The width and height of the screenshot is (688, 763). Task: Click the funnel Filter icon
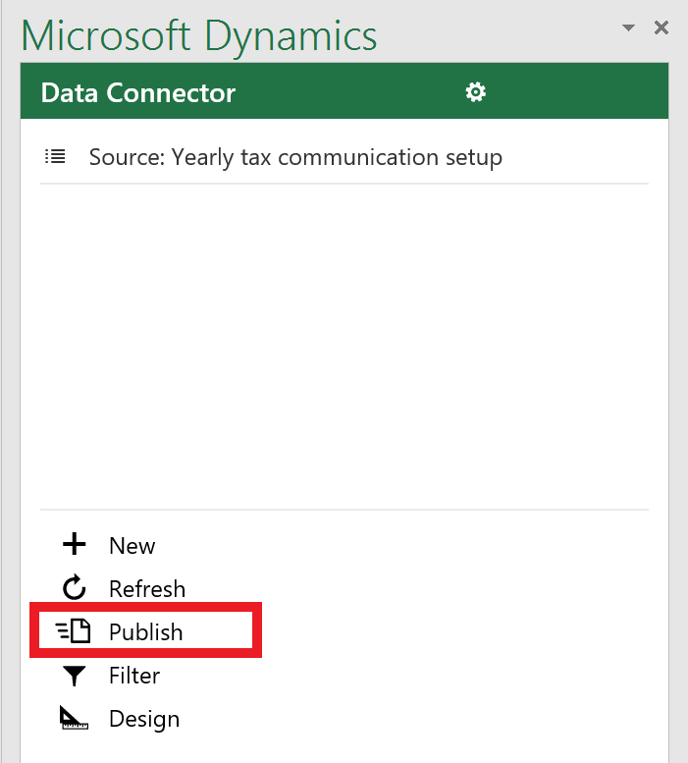pyautogui.click(x=75, y=676)
